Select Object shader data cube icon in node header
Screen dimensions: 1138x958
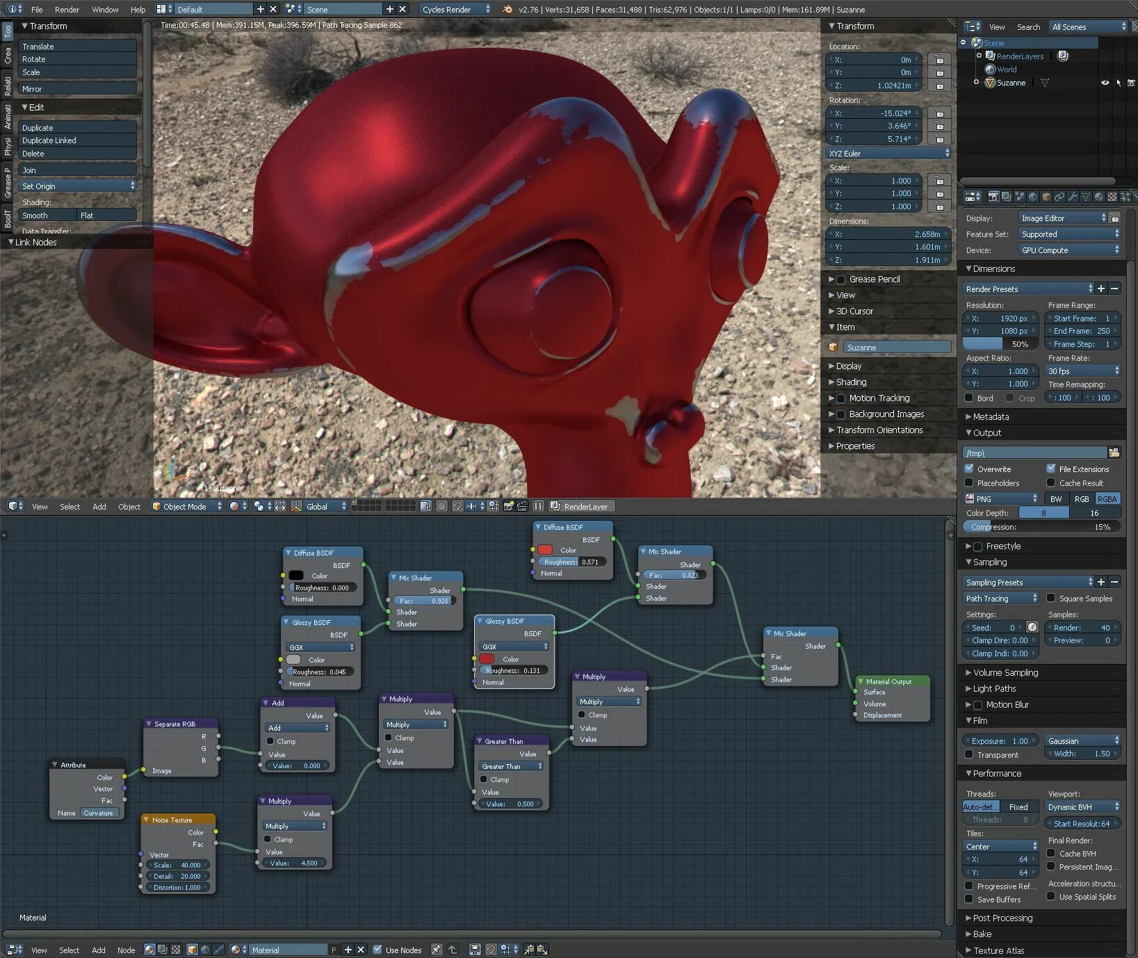pyautogui.click(x=192, y=950)
